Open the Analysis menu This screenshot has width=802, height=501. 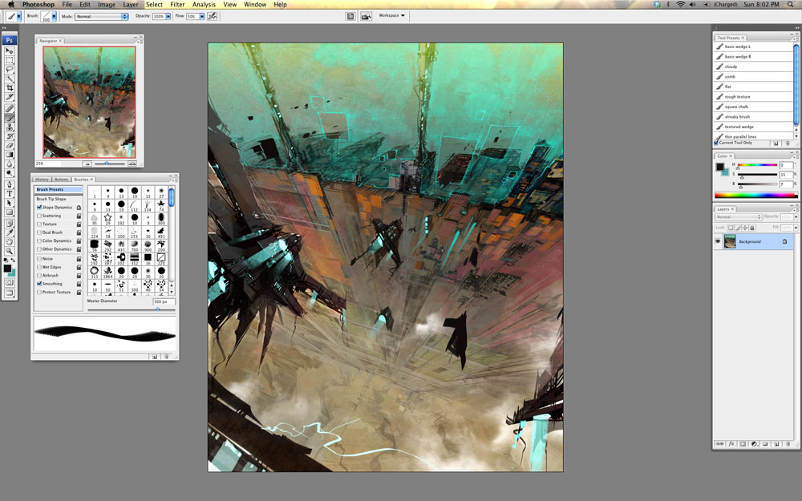tap(204, 5)
